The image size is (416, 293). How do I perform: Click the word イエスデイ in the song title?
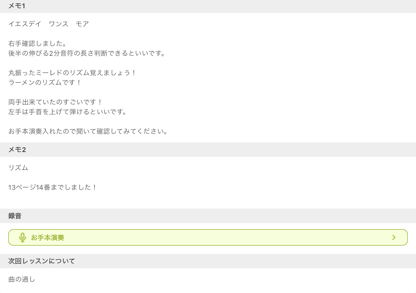[25, 24]
